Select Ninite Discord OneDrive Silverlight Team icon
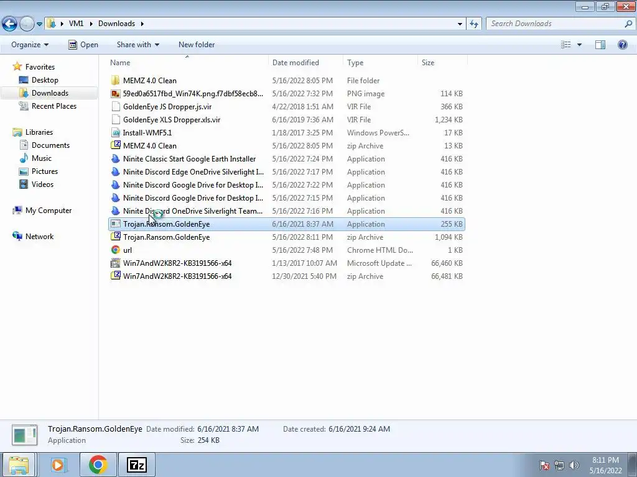This screenshot has width=637, height=477. click(115, 211)
